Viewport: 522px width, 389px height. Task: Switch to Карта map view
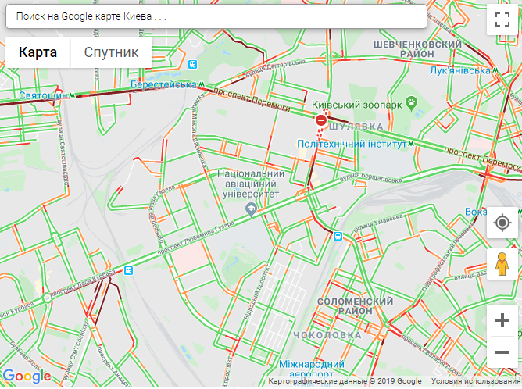38,52
